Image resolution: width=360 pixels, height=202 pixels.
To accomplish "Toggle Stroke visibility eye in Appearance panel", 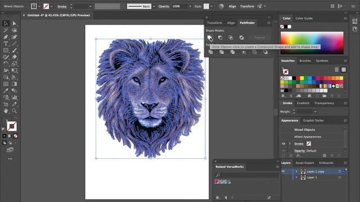I will point(283,144).
